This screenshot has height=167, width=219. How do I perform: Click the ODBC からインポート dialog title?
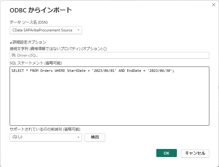pyautogui.click(x=41, y=10)
